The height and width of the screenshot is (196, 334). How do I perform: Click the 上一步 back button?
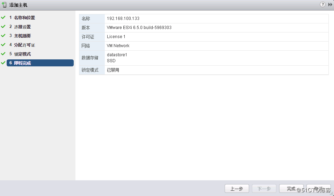[237, 189]
